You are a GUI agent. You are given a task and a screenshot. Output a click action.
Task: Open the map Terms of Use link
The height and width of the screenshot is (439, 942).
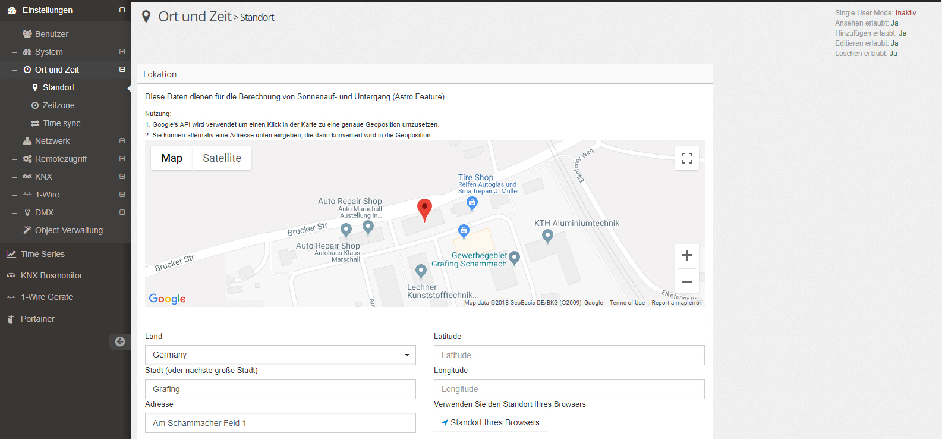click(x=627, y=303)
